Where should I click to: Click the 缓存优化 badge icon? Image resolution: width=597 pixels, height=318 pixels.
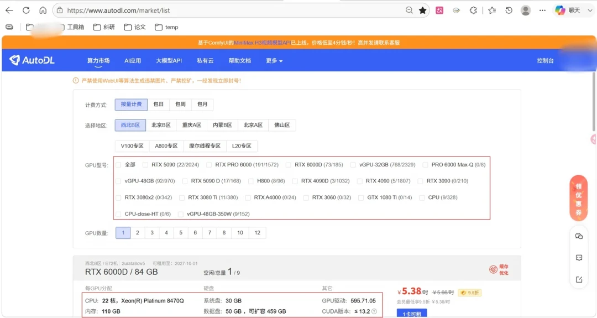pos(499,270)
